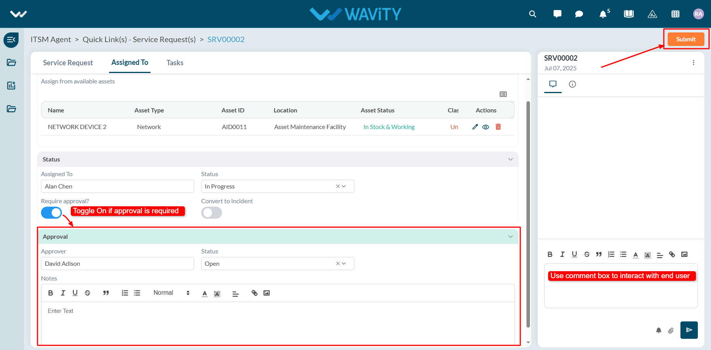Turn off Require approval toggle

click(51, 212)
